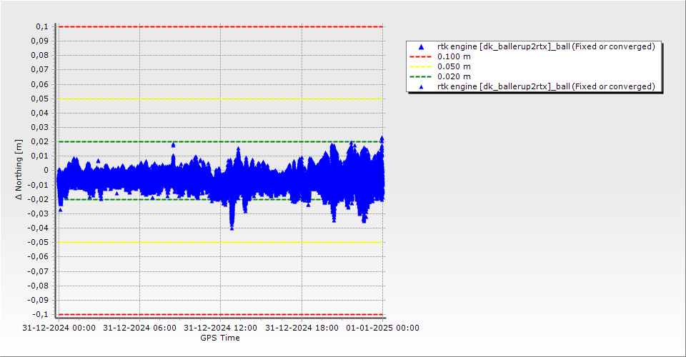
Task: Click the 'Δ Northing [m]' axis title
Action: [x=19, y=169]
